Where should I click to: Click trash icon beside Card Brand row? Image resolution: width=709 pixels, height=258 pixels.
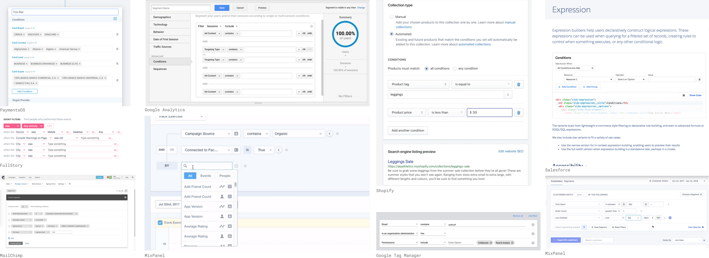click(117, 34)
